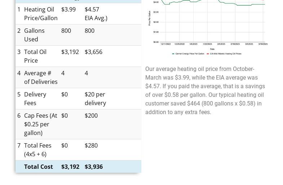Click the savings paragraph beginning 'Our average heating oil'

coord(205,90)
